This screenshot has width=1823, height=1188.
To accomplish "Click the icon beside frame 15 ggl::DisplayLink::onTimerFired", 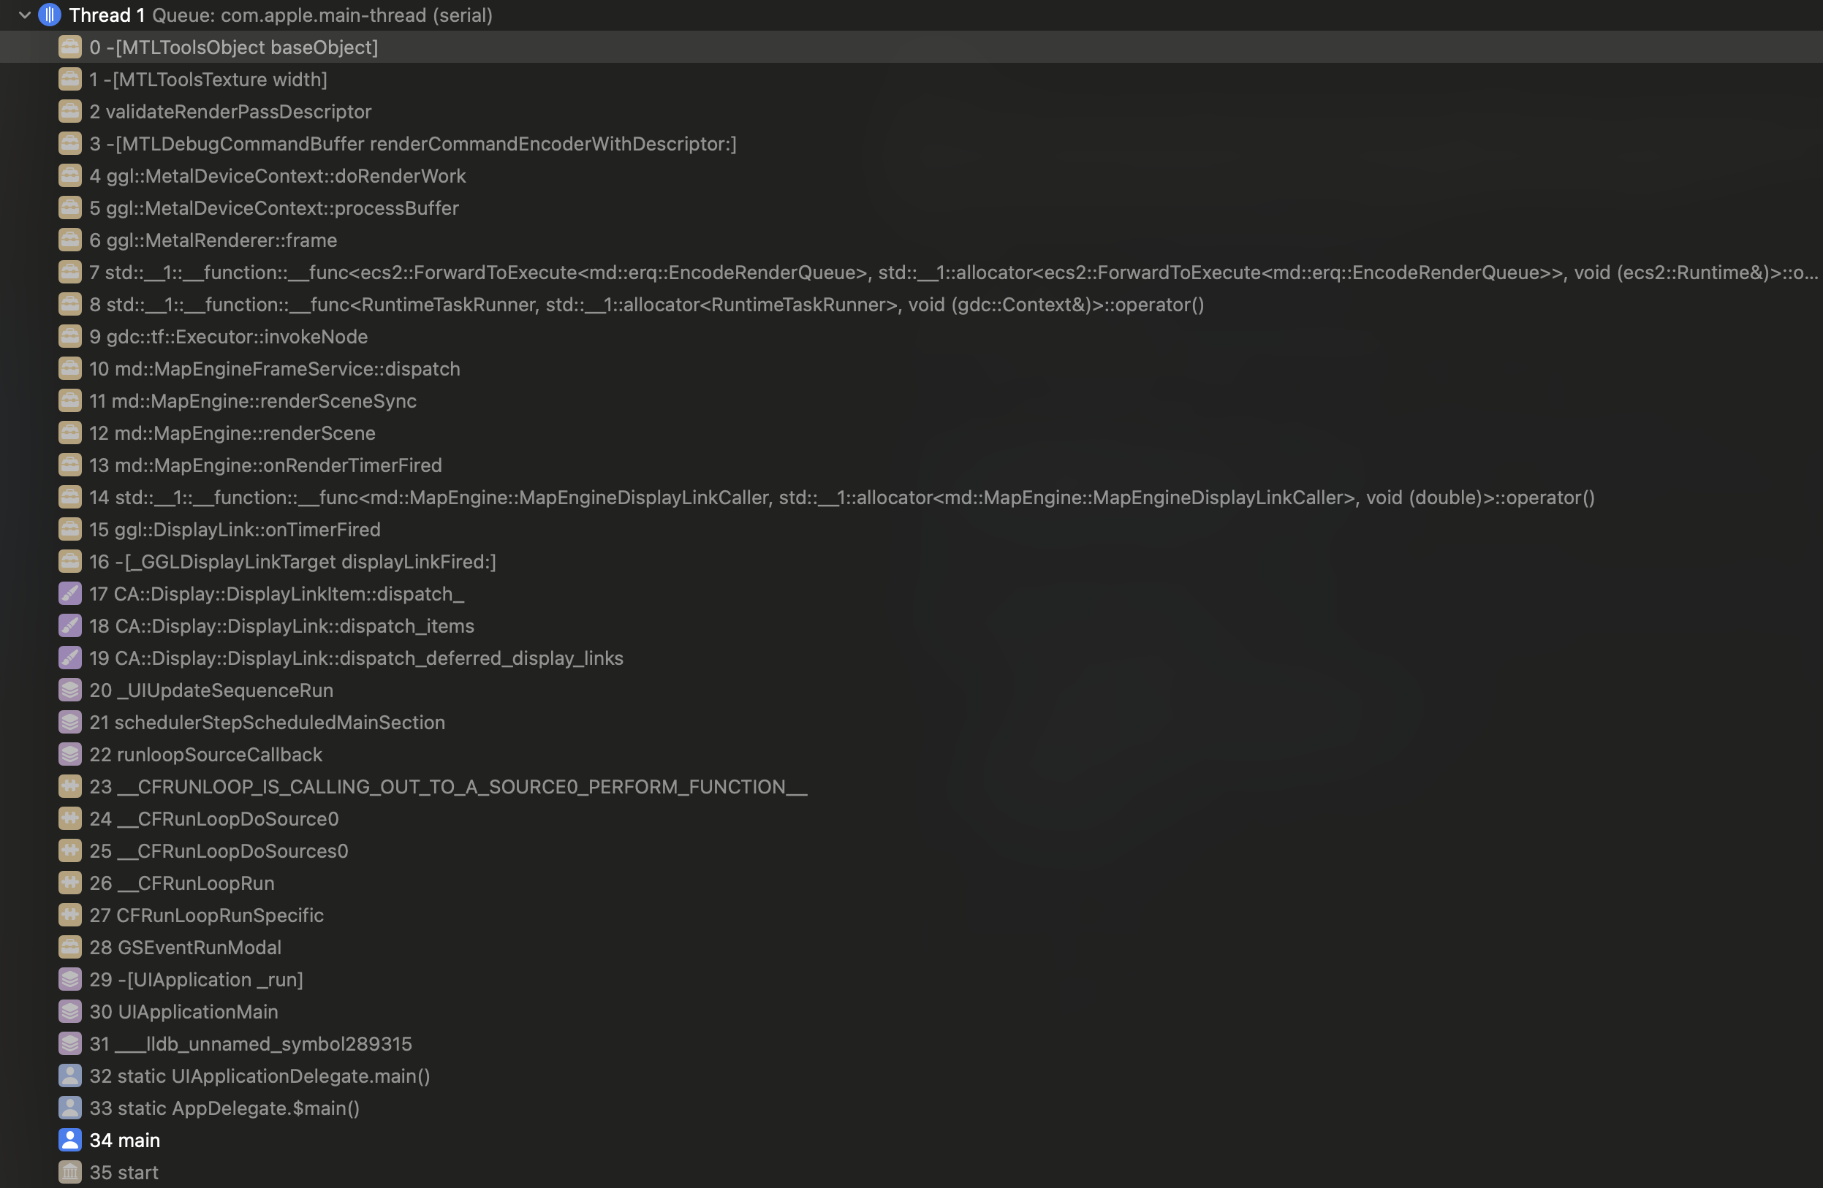I will [69, 529].
